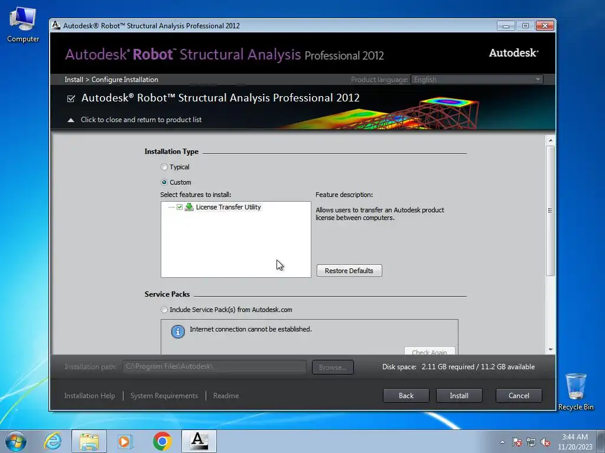605x453 pixels.
Task: Select the Computer desktop icon
Action: [x=23, y=25]
